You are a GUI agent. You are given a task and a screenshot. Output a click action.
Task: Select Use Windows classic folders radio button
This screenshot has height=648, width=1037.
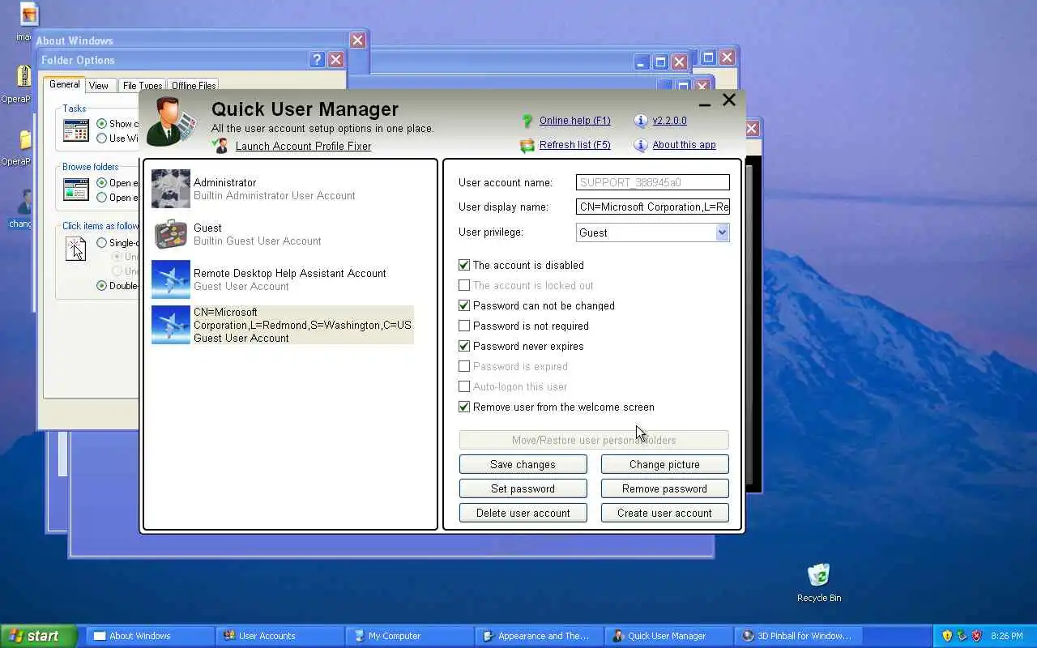tap(101, 139)
